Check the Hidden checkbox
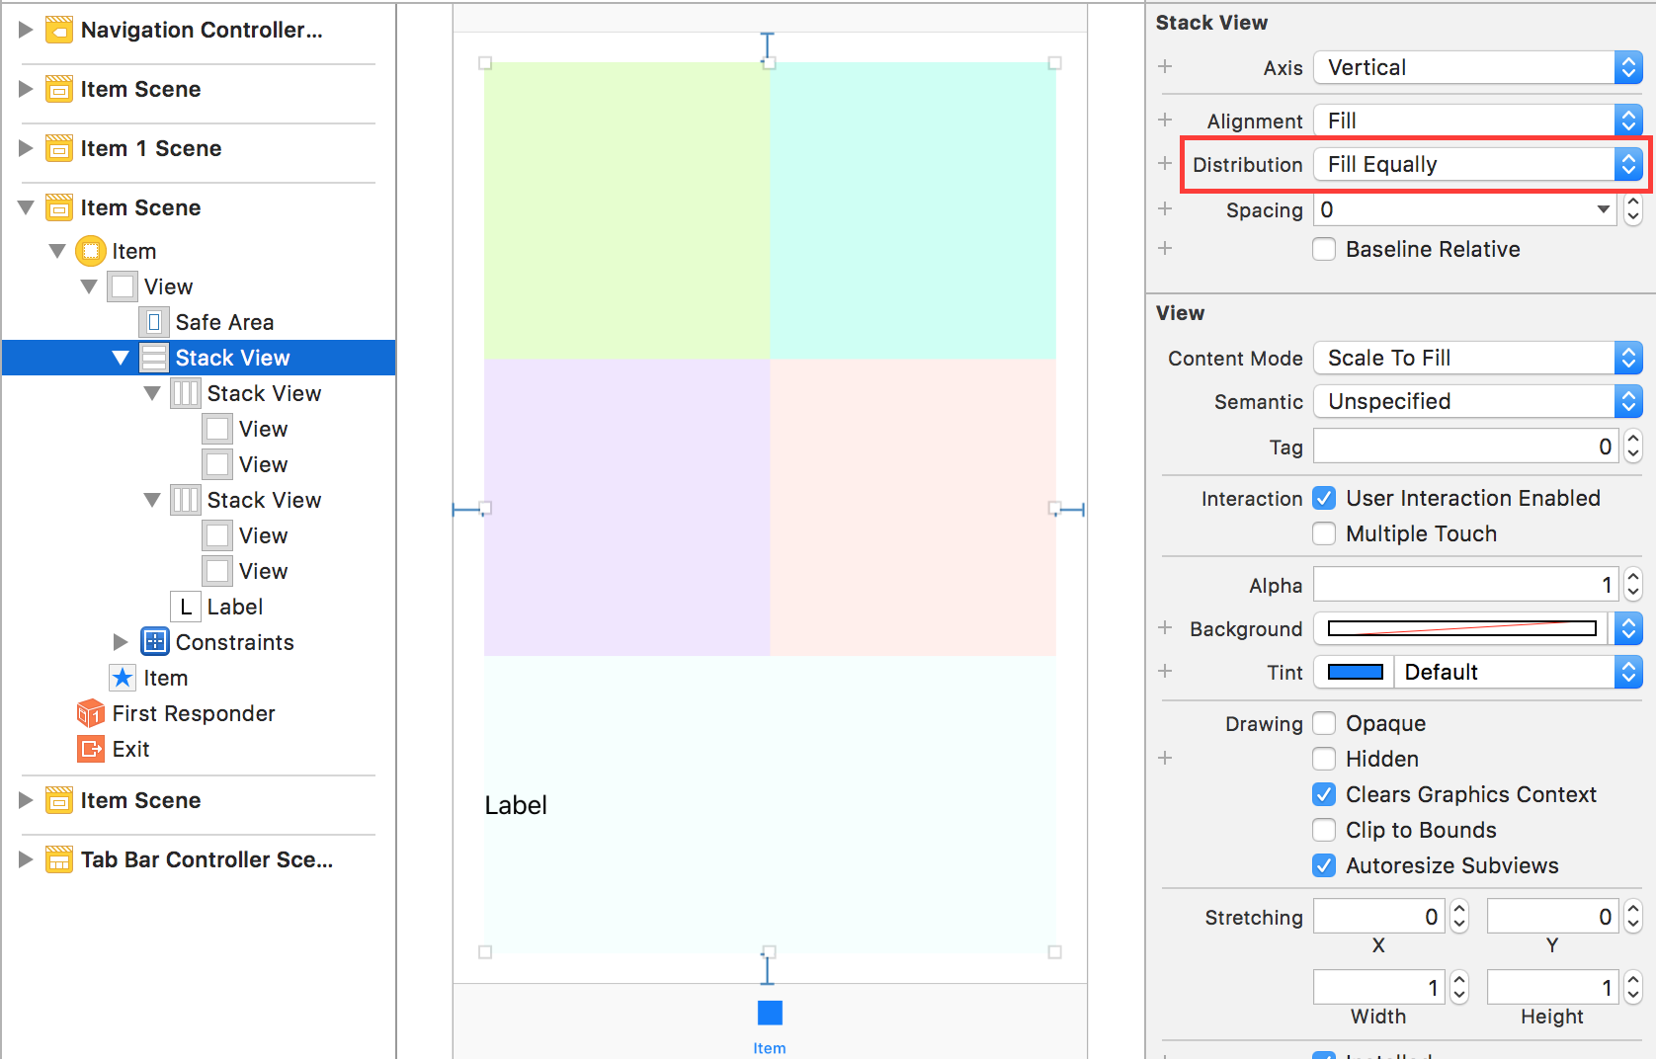 click(x=1324, y=759)
